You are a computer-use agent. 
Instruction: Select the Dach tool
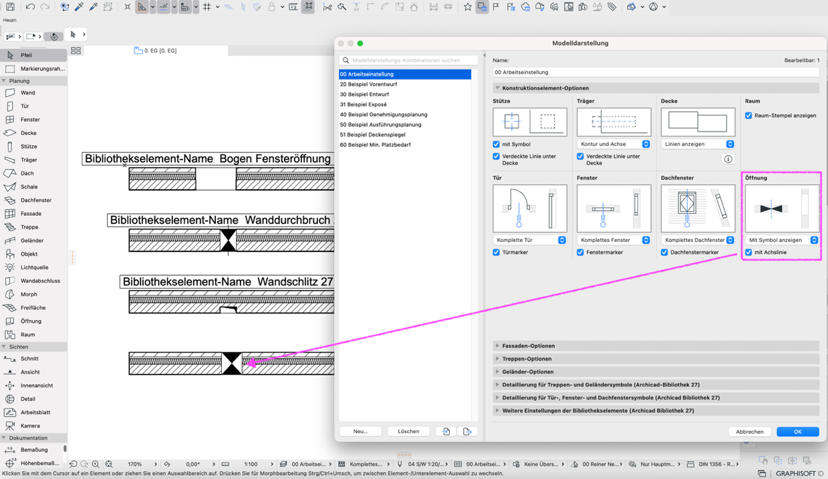coord(33,173)
